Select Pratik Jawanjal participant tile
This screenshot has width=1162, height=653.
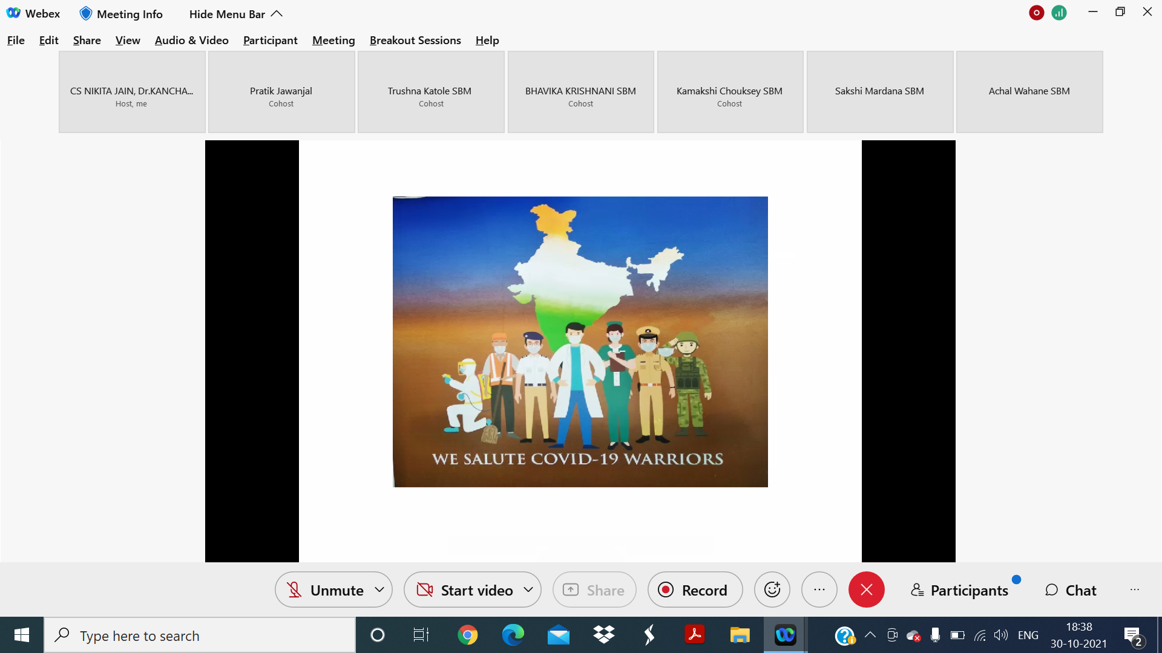(x=281, y=92)
